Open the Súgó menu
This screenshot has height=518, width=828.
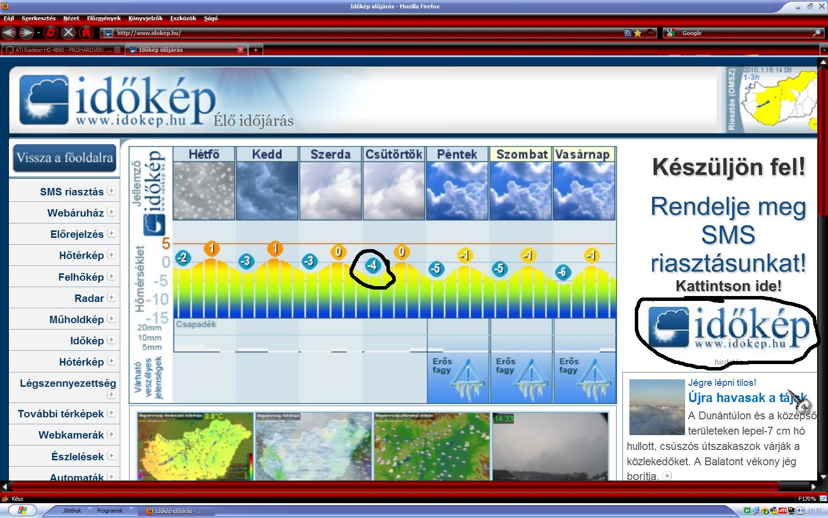[x=210, y=18]
